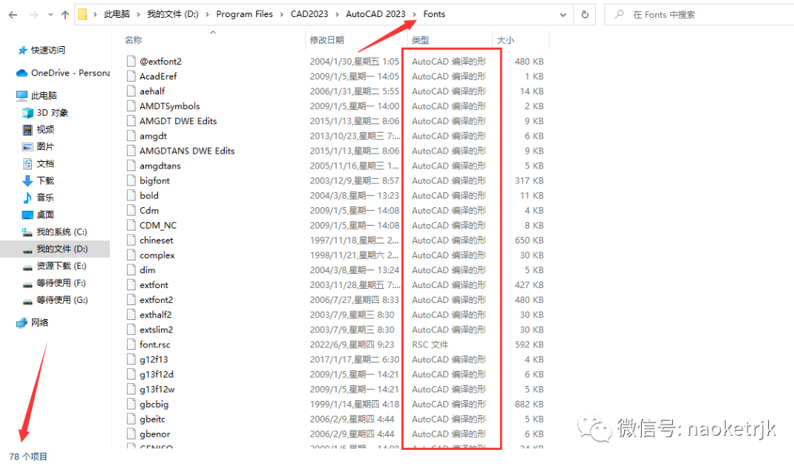Open 快速访问 in the sidebar

click(x=48, y=50)
